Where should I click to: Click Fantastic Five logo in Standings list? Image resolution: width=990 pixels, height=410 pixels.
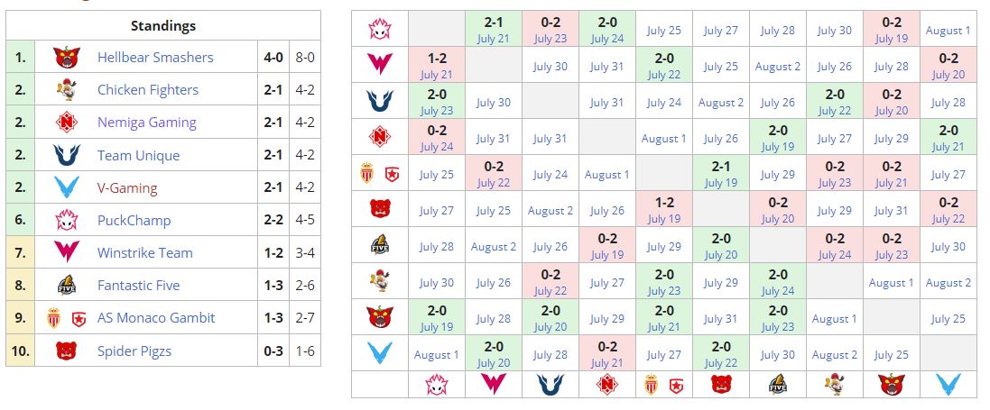pos(66,286)
